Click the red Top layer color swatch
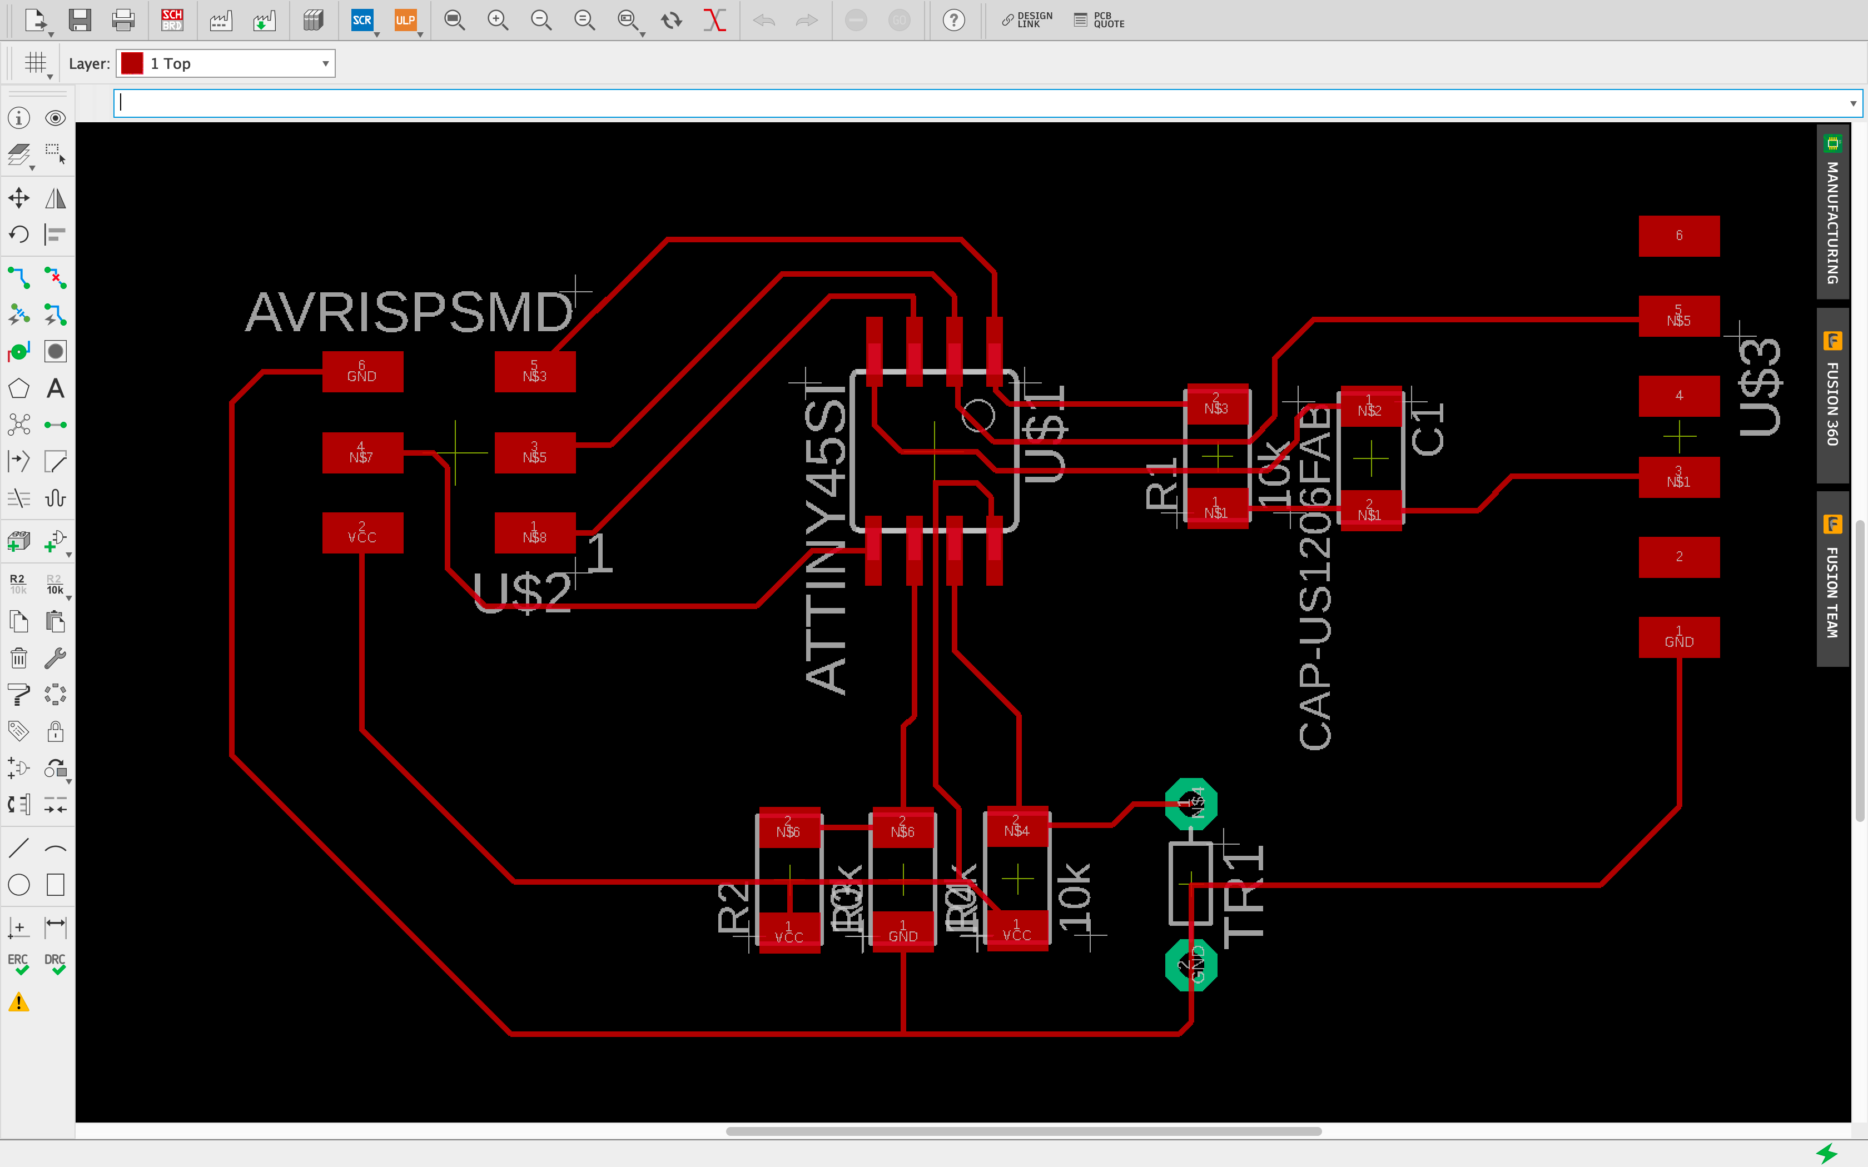The image size is (1868, 1167). click(x=132, y=63)
